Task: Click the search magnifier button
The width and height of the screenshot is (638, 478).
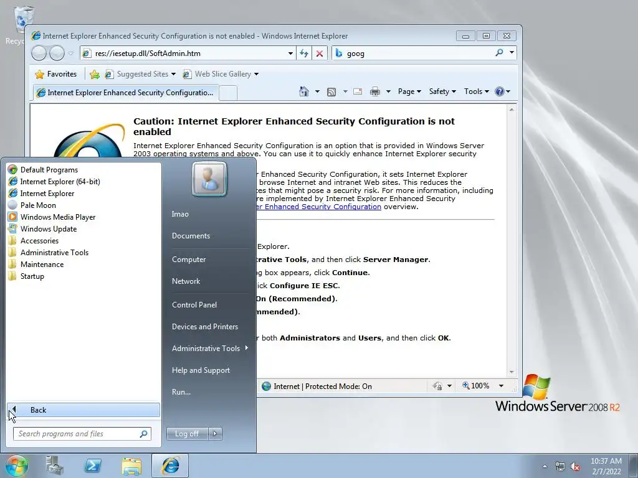Action: pyautogui.click(x=499, y=53)
